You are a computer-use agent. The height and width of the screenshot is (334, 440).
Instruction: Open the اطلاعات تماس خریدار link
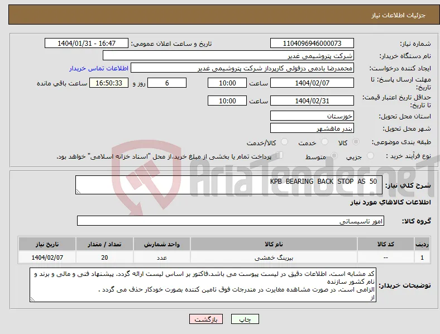click(99, 68)
